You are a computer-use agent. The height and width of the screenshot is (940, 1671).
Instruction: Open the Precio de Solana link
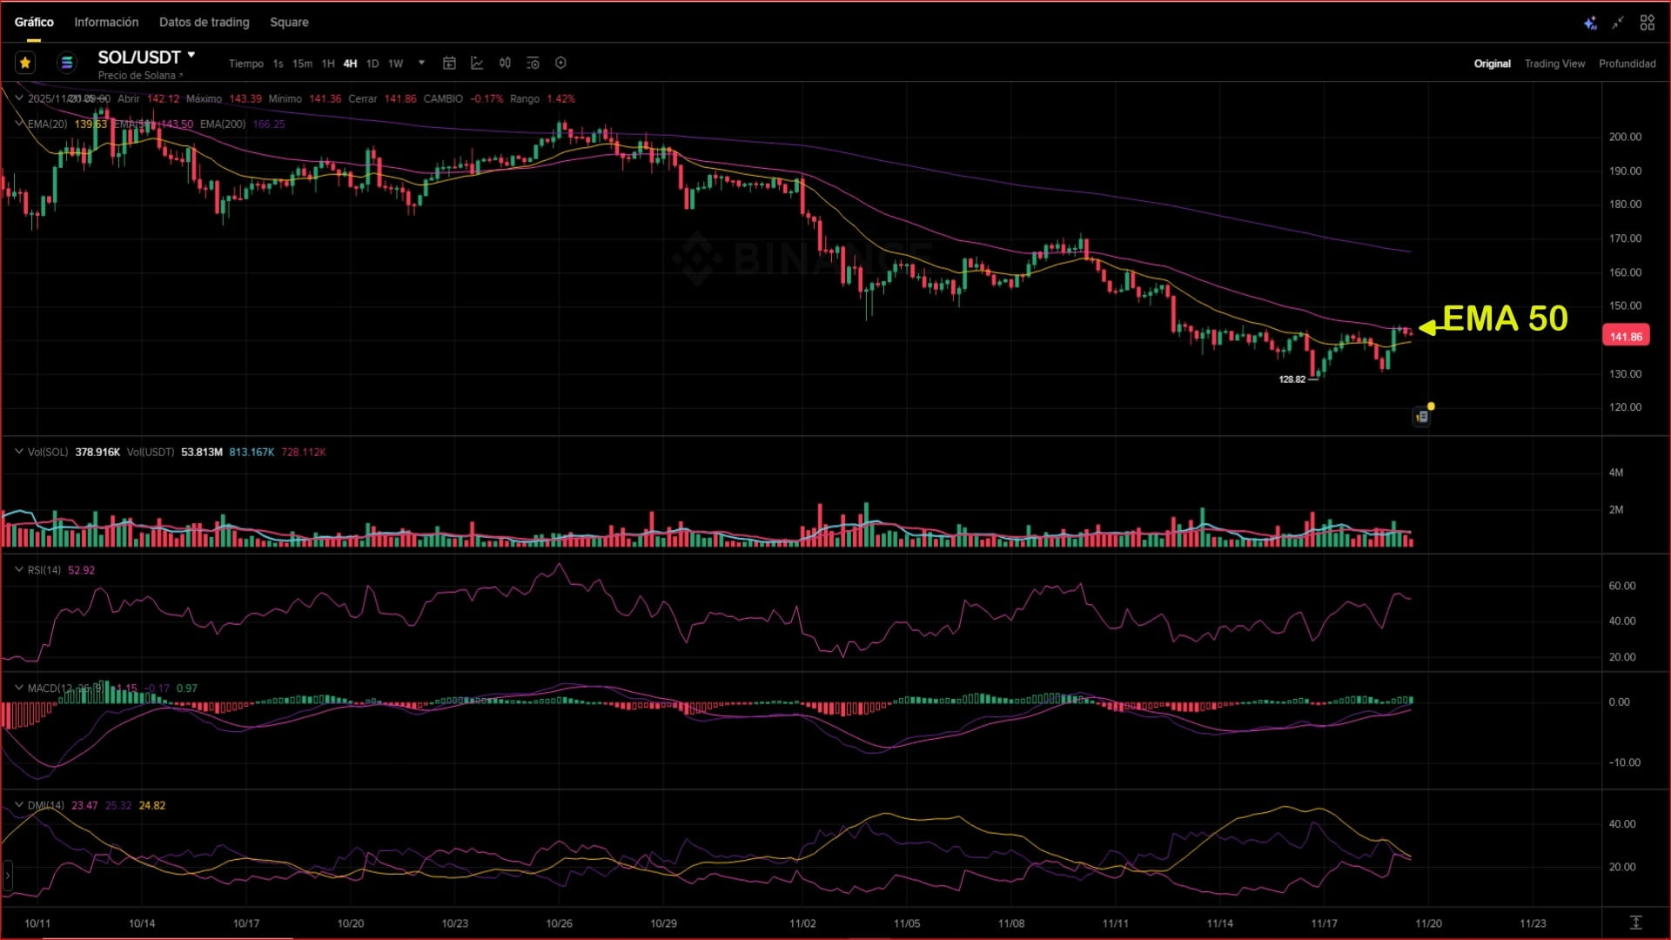click(139, 76)
